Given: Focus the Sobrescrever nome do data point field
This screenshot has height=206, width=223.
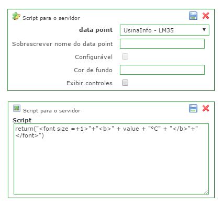Looking at the screenshot, I should [x=162, y=43].
